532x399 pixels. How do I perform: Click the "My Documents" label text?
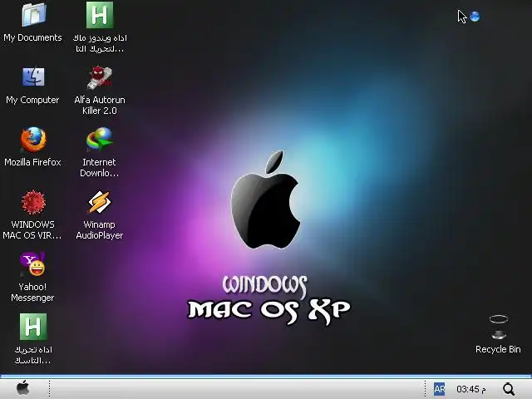click(32, 37)
